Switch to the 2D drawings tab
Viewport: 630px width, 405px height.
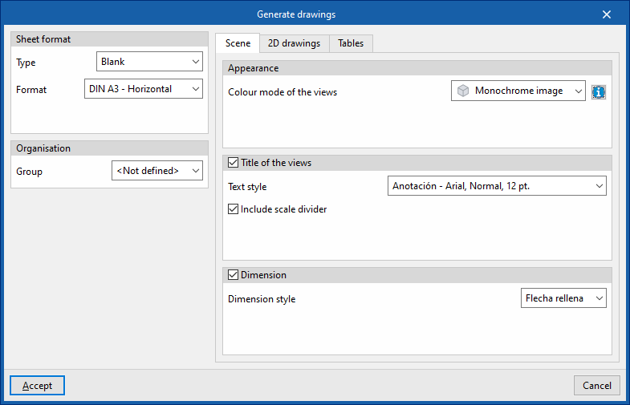point(294,43)
